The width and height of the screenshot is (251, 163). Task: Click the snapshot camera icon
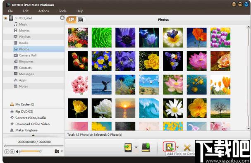[57, 151]
